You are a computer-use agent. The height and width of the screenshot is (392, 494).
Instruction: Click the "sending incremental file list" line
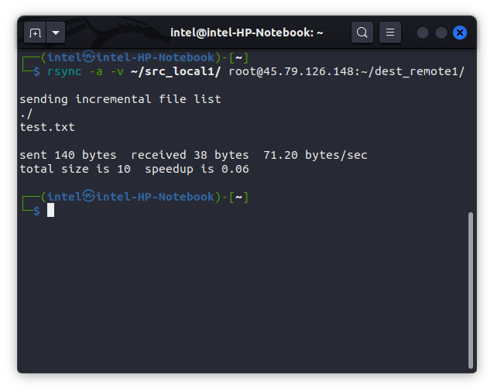pyautogui.click(x=120, y=99)
